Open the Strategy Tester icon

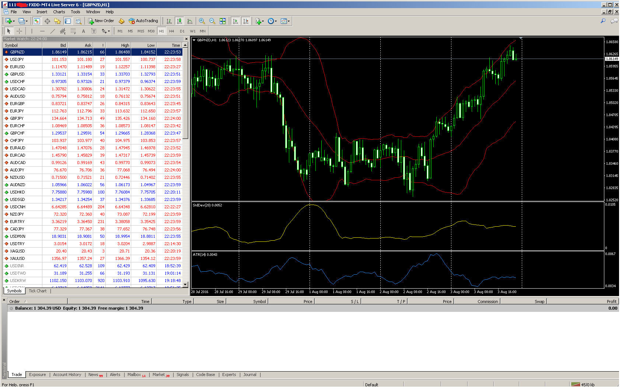pos(78,21)
